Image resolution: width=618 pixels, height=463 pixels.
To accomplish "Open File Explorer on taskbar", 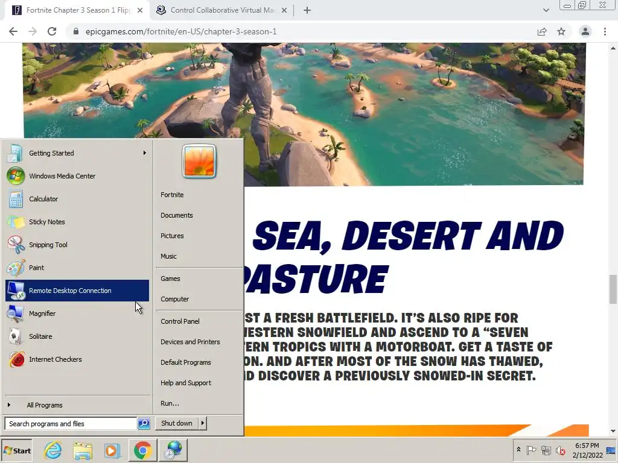I will (82, 450).
